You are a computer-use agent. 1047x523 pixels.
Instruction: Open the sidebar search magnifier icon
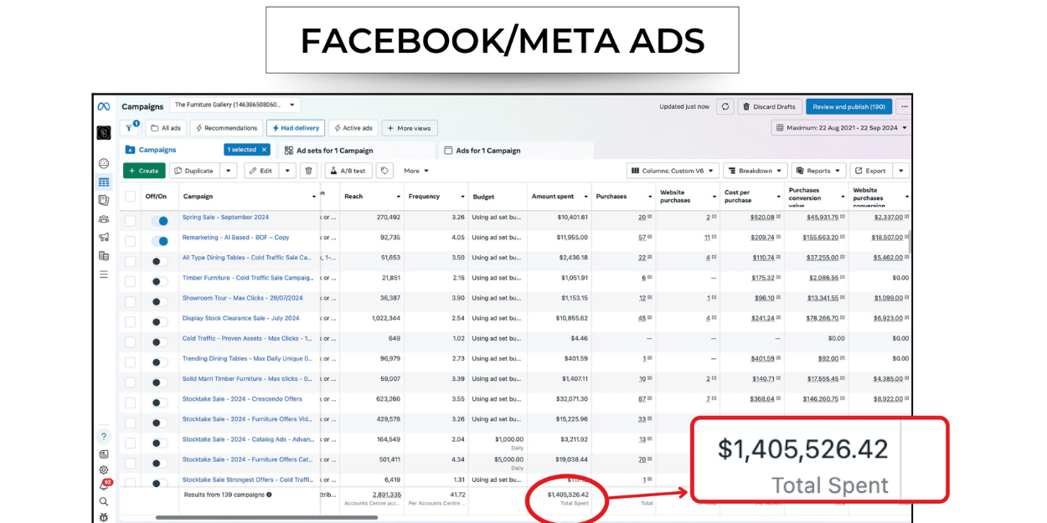coord(104,501)
